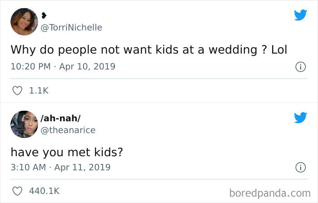Screen dimensions: 318x203
Task: Click the Twitter bird icon on TorriNichelle's tweet
Action: [x=300, y=15]
